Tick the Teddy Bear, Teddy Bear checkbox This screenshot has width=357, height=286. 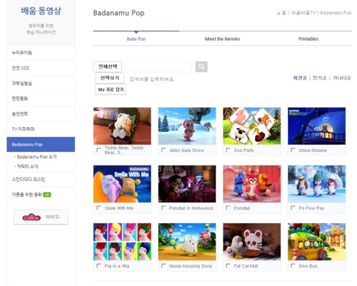click(99, 150)
